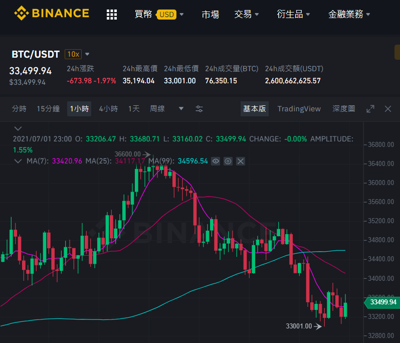The width and height of the screenshot is (400, 343).
Task: Open moving average settings icon
Action: (x=228, y=161)
